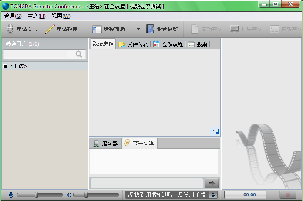Focus the participant search field
Image resolution: width=303 pixels, height=201 pixels.
pyautogui.click(x=44, y=54)
